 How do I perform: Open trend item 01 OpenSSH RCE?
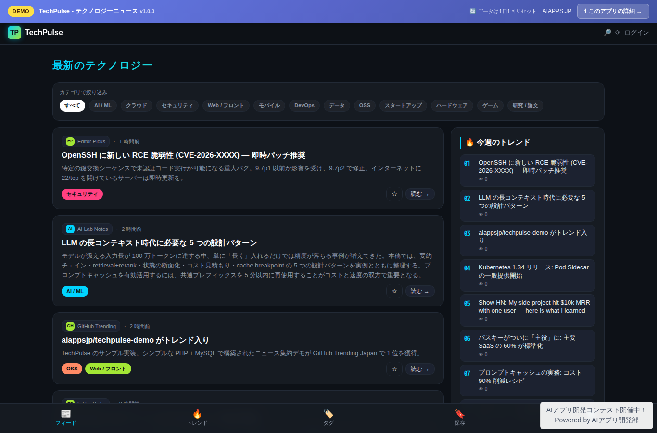(x=528, y=170)
